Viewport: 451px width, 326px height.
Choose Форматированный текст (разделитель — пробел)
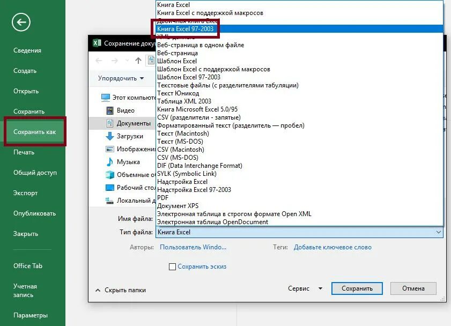(299, 125)
